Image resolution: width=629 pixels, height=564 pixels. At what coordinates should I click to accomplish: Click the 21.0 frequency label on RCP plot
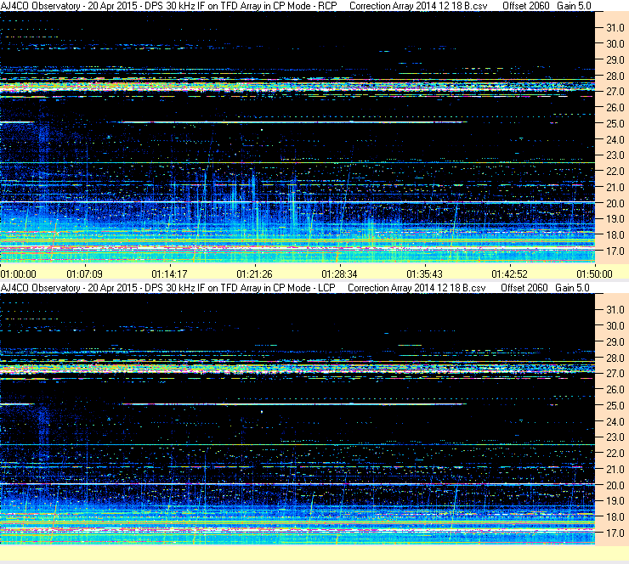click(x=615, y=188)
